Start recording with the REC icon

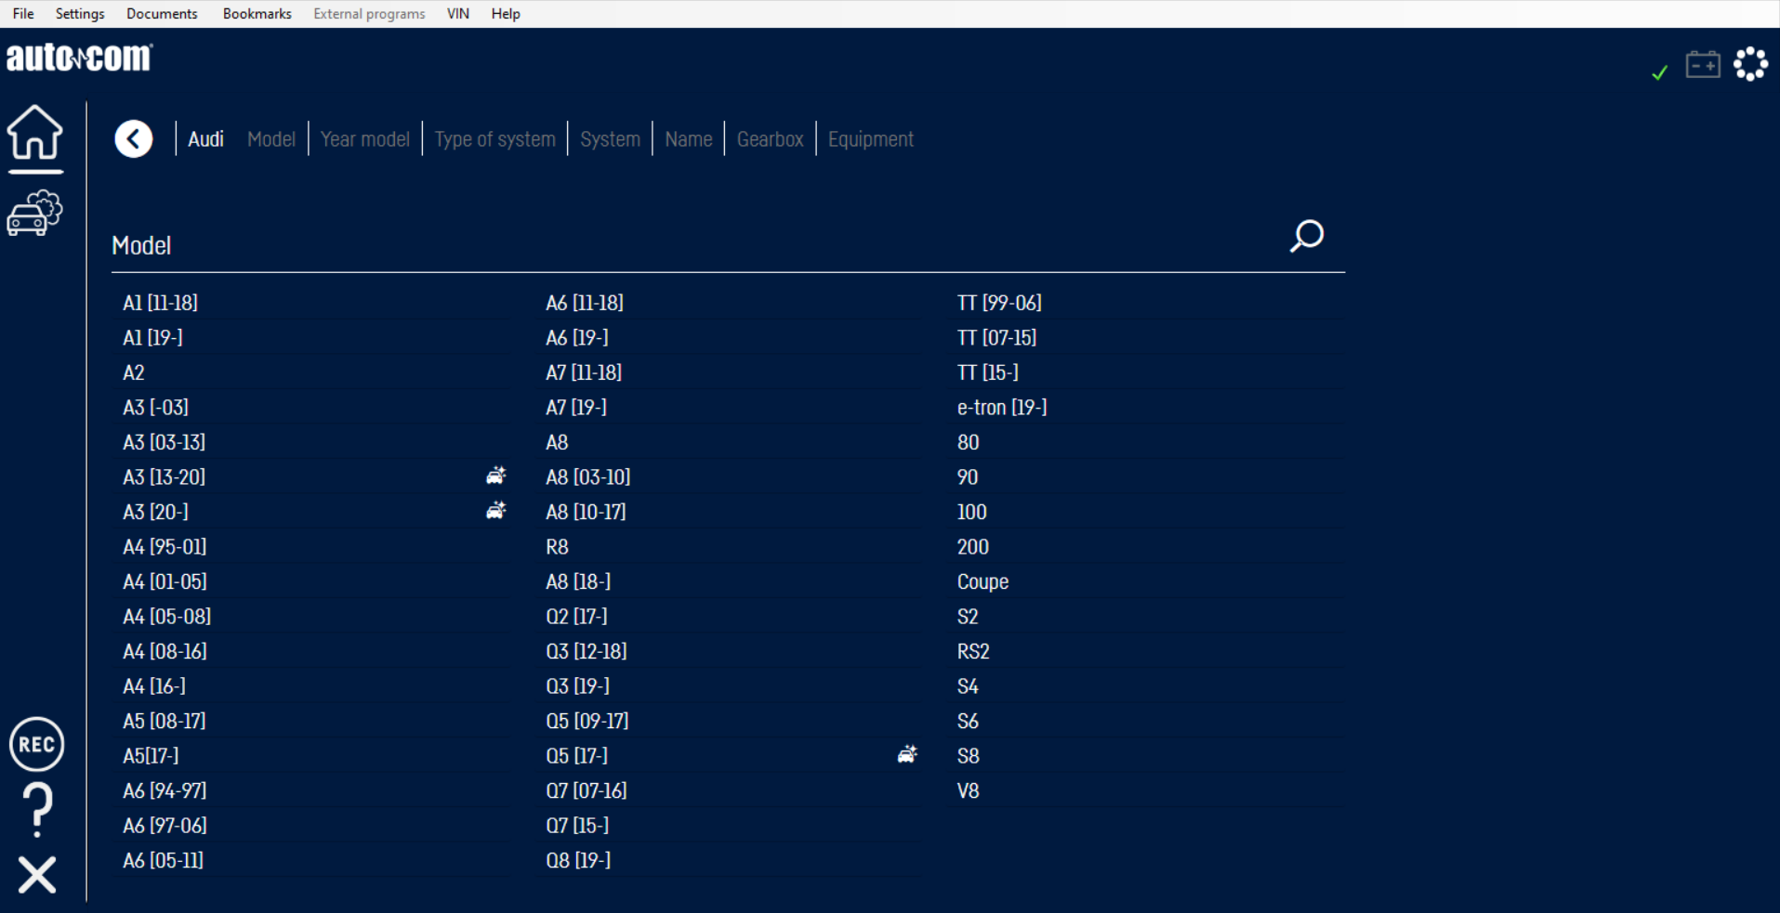pos(36,745)
